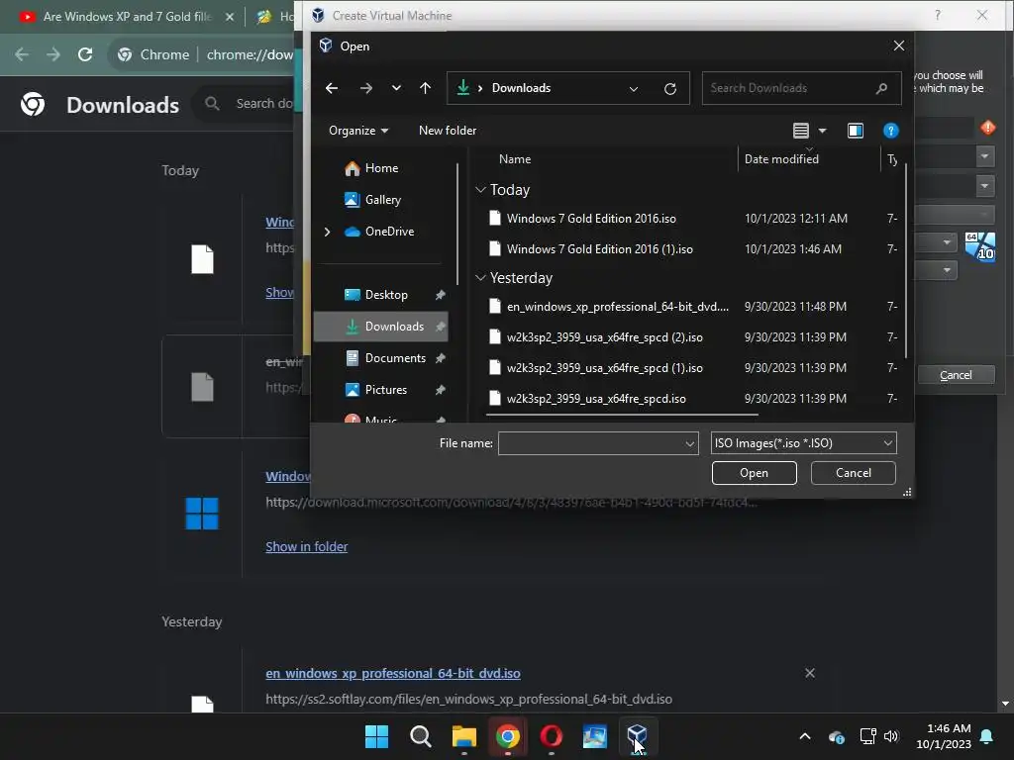The image size is (1014, 760).
Task: Go forward in the Open dialog
Action: tap(366, 88)
